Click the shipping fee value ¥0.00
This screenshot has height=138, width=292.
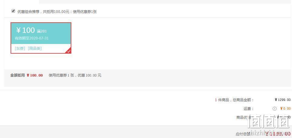(285, 108)
